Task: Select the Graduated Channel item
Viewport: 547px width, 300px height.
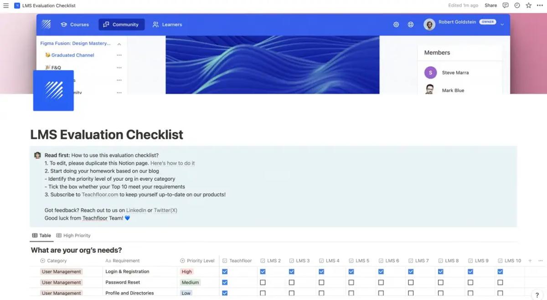Action: (x=70, y=55)
